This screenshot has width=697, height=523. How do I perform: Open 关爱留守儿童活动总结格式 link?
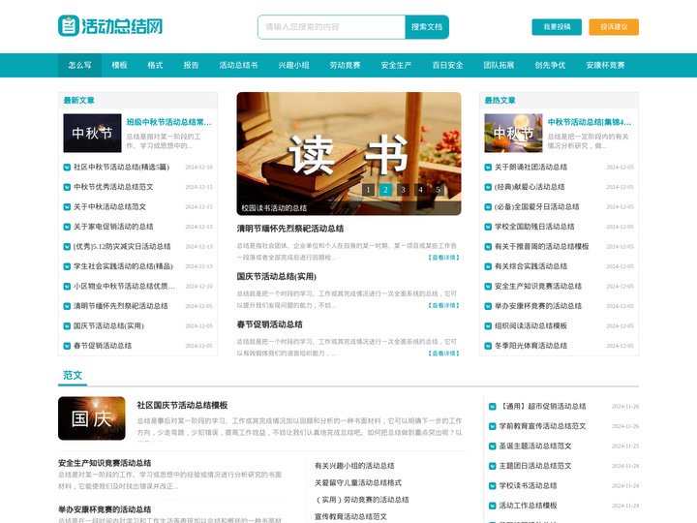tap(358, 482)
